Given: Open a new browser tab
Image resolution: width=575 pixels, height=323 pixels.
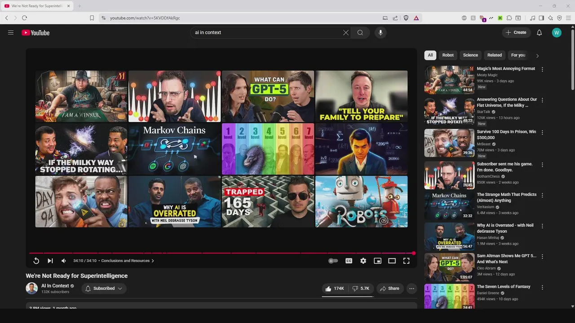Looking at the screenshot, I should (80, 6).
